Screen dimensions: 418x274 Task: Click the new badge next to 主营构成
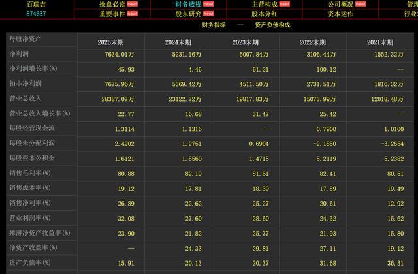285,4
